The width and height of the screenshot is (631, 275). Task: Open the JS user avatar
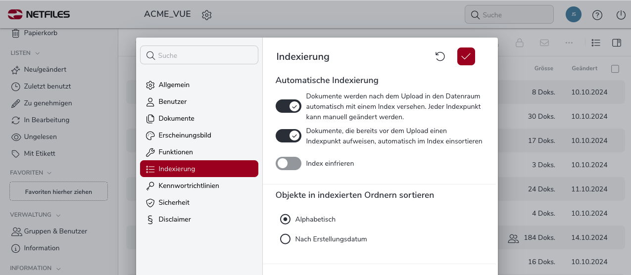[573, 14]
